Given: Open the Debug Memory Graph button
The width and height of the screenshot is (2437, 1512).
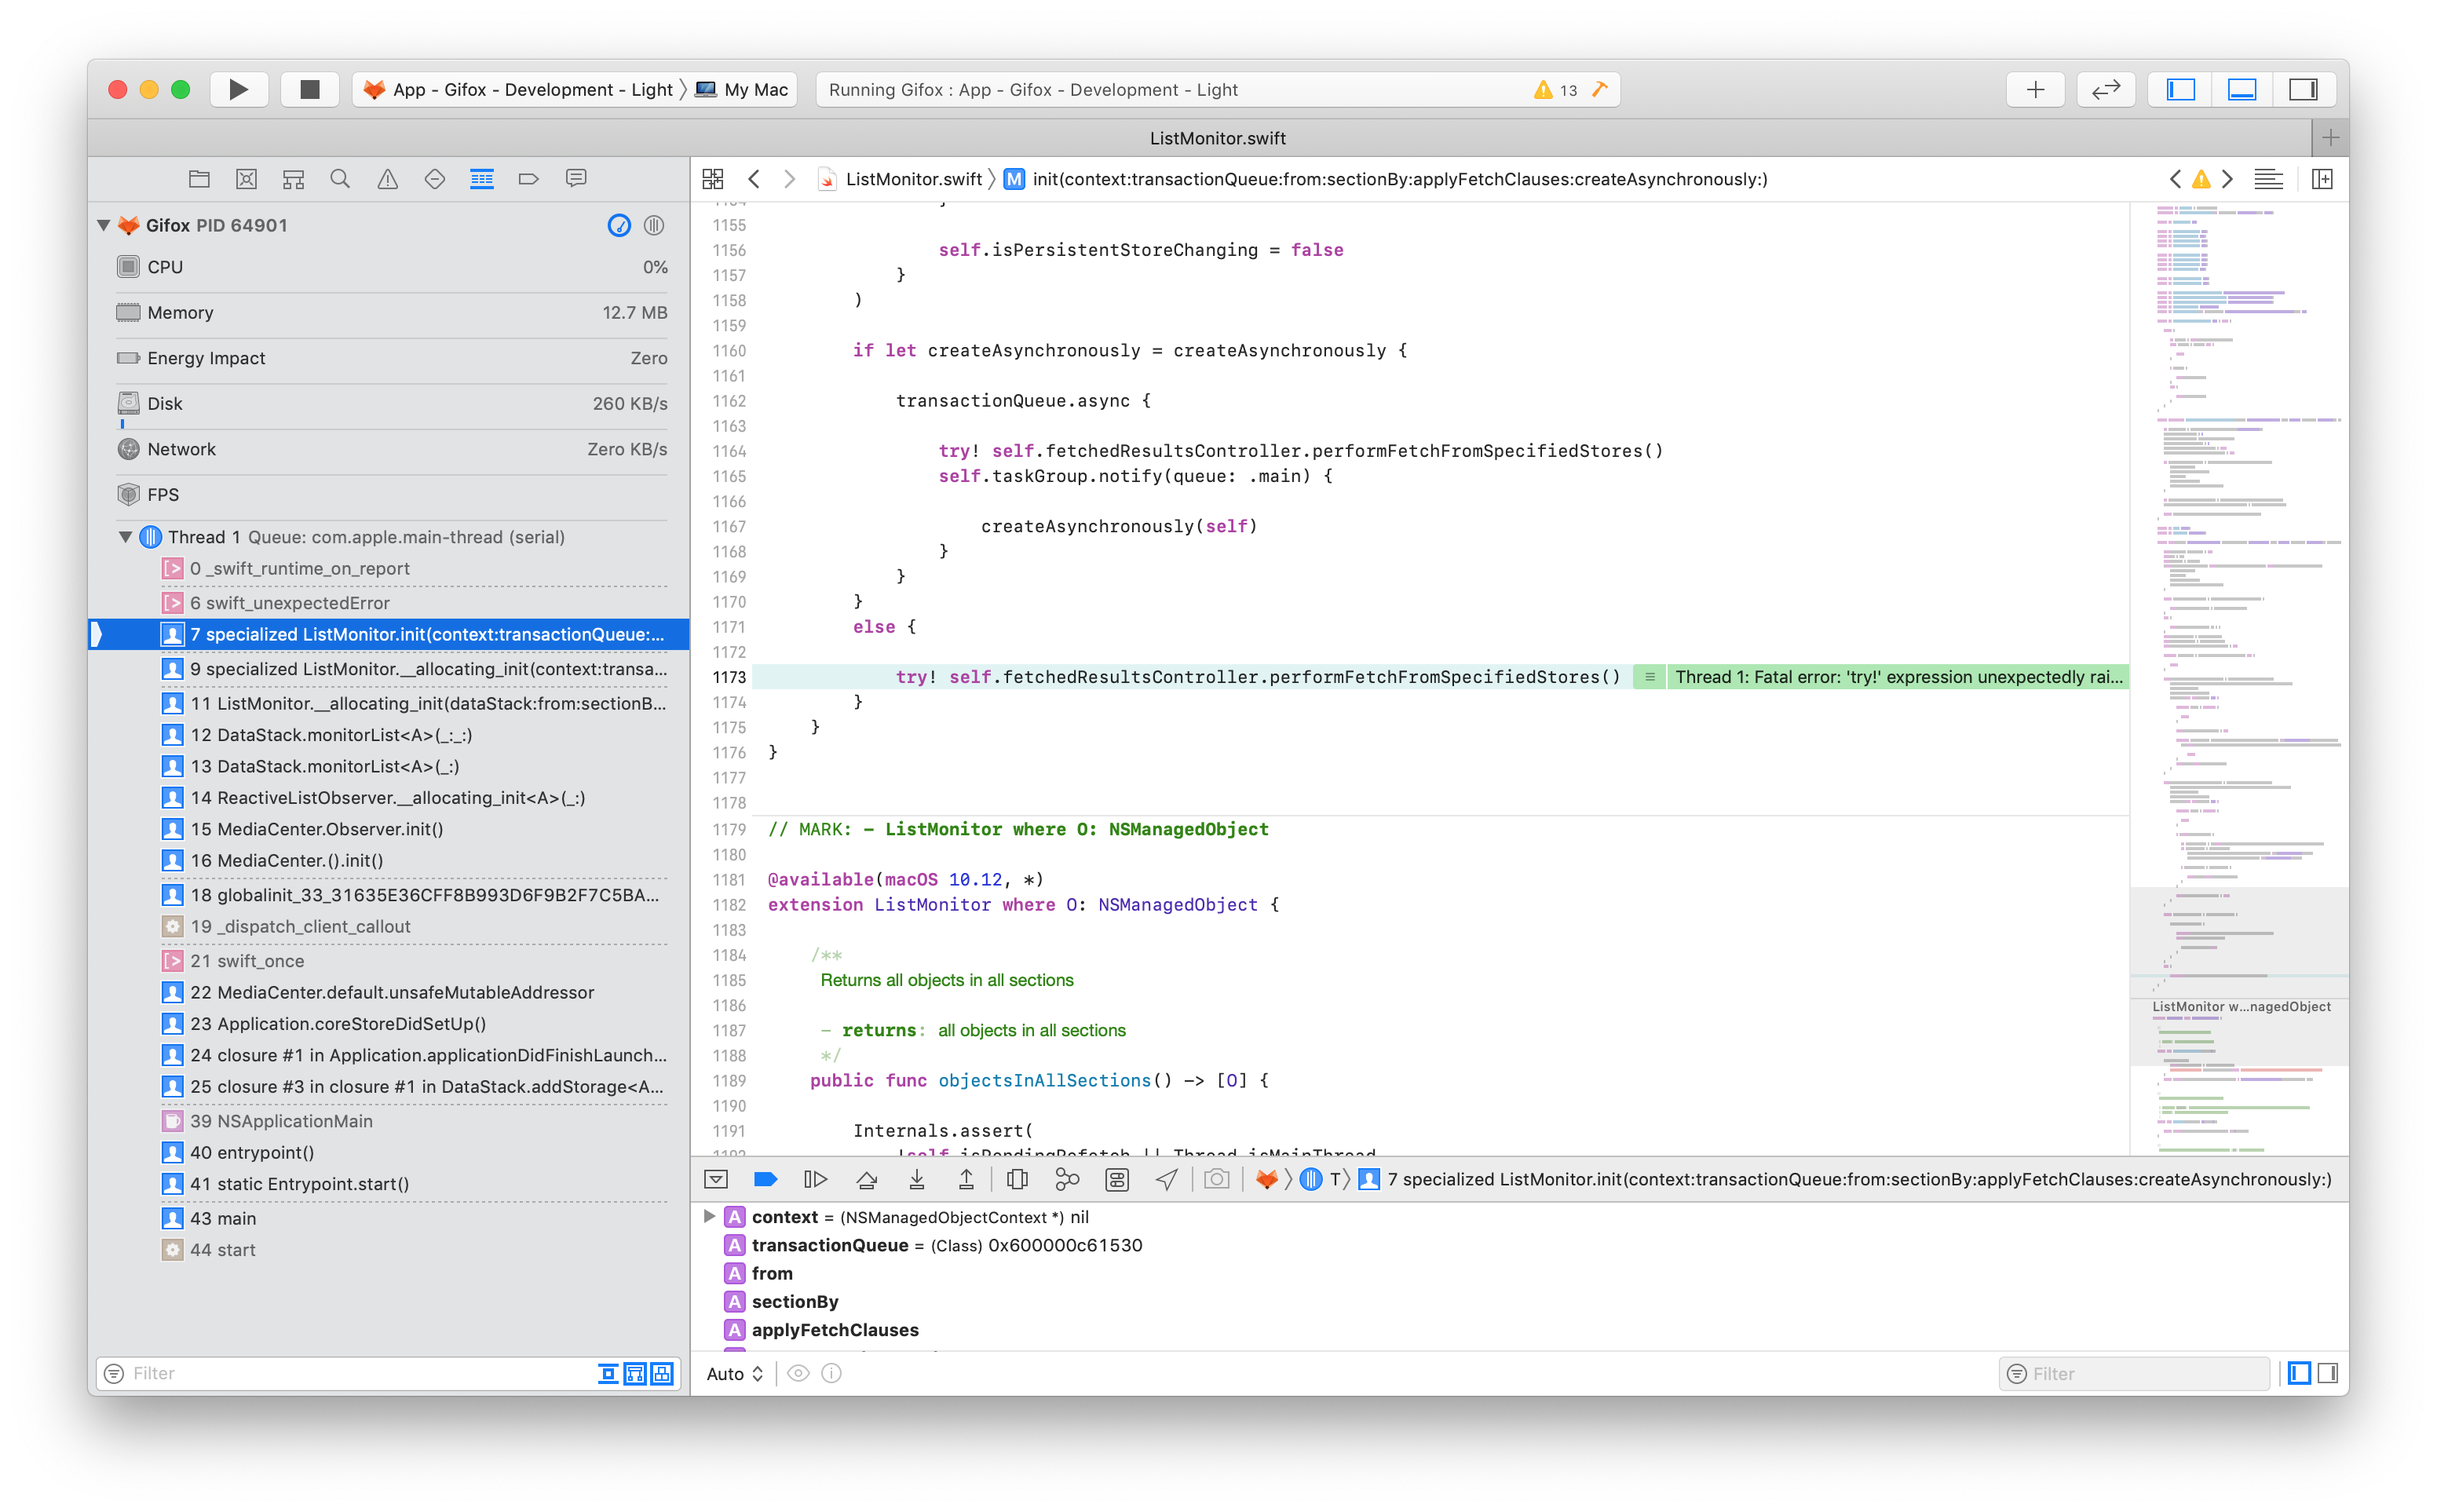Looking at the screenshot, I should tap(1067, 1180).
